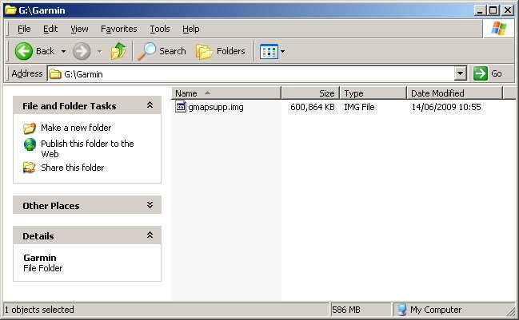Minimize the G:\Garmin window
The height and width of the screenshot is (320, 519).
pyautogui.click(x=480, y=10)
